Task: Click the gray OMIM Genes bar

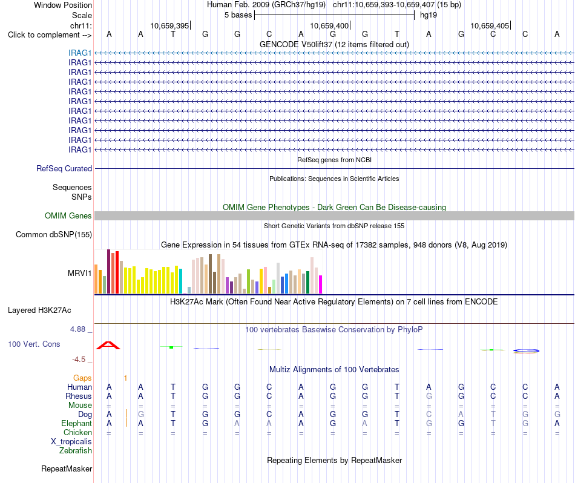Action: [334, 215]
